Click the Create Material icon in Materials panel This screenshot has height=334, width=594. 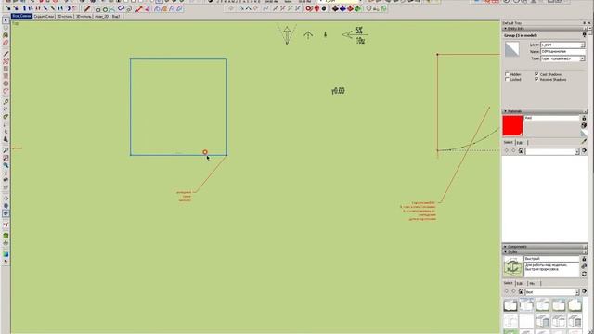584,125
